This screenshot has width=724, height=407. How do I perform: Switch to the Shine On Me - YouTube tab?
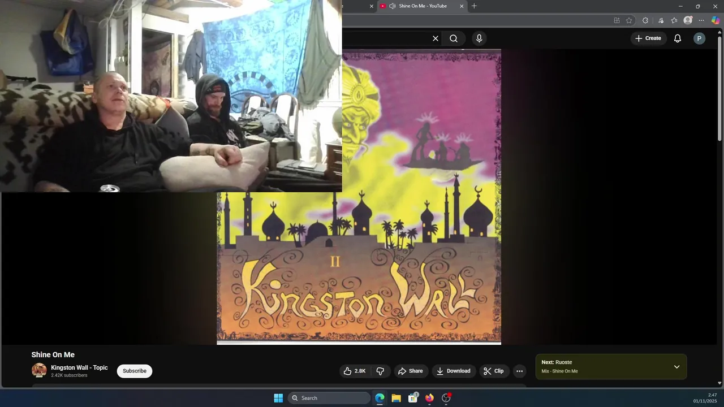coord(423,6)
